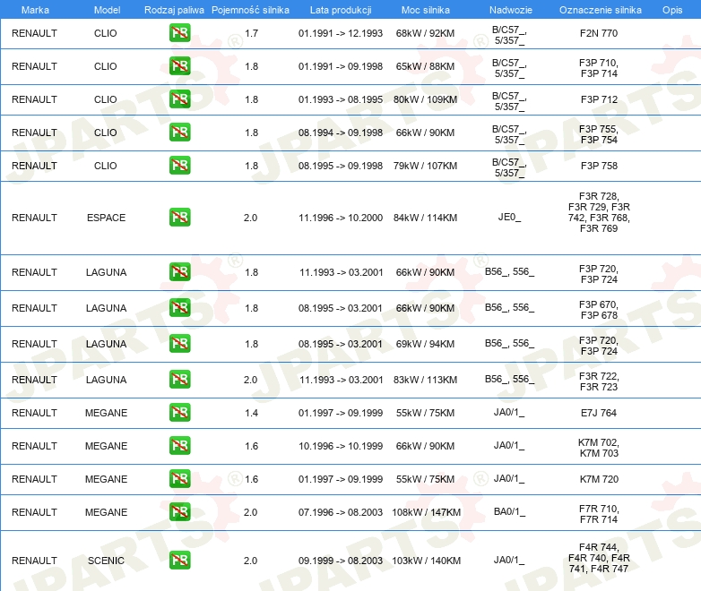Click the Opis column header
701x591 pixels.
point(672,10)
